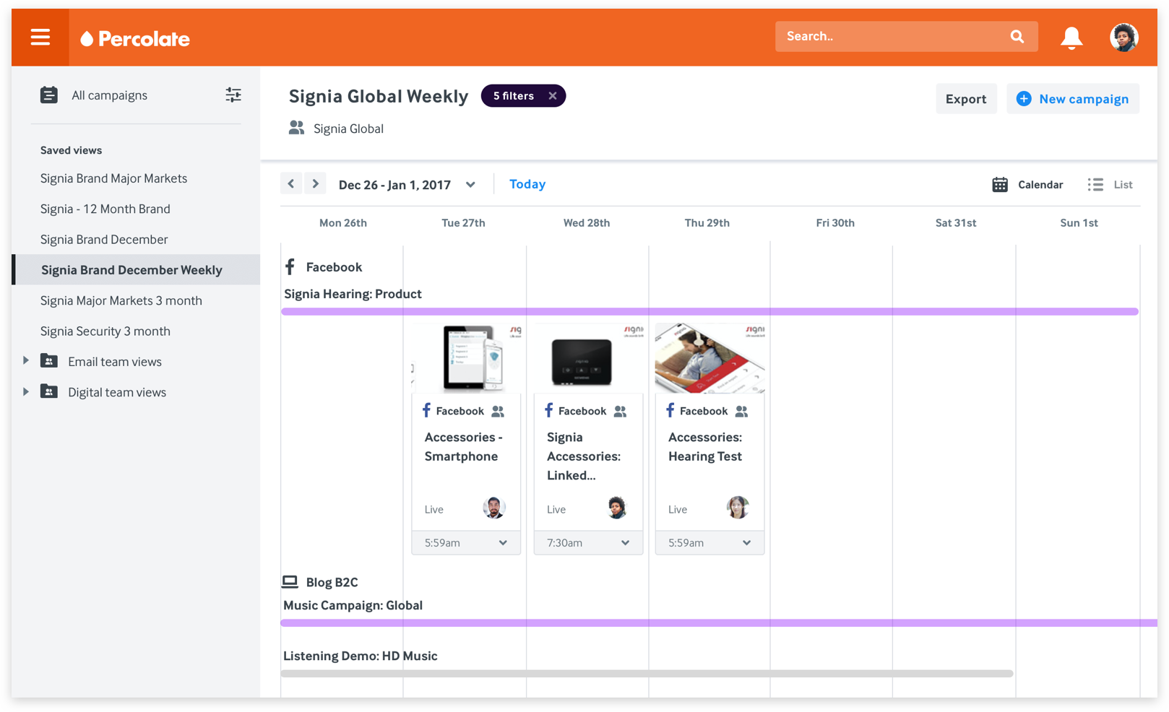Open Signia Major Markets 3 month view

coord(121,300)
